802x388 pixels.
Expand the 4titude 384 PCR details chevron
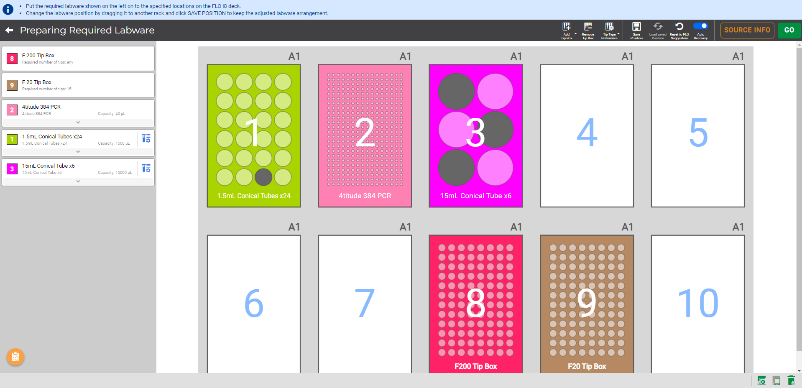[78, 123]
